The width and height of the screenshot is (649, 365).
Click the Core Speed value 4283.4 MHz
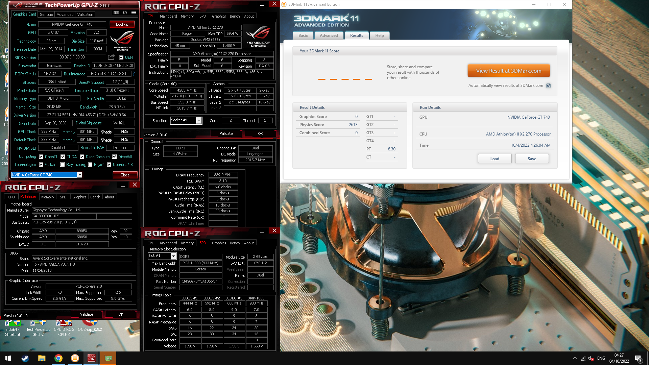[187, 91]
